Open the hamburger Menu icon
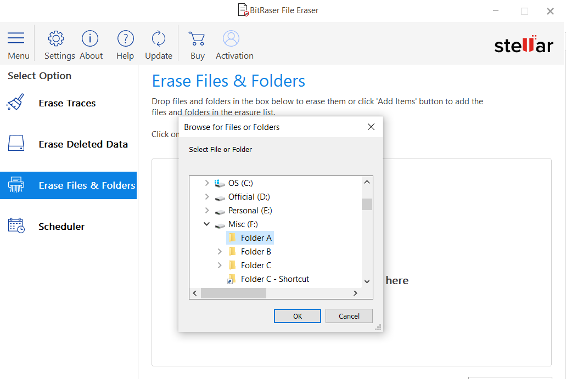The width and height of the screenshot is (566, 379). coord(16,38)
